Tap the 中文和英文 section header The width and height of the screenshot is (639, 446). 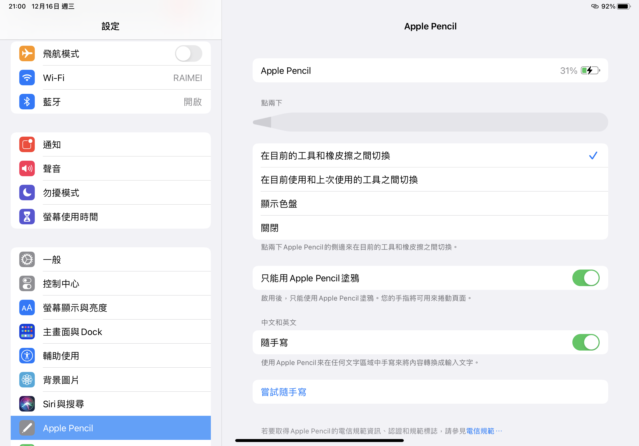[x=279, y=322]
